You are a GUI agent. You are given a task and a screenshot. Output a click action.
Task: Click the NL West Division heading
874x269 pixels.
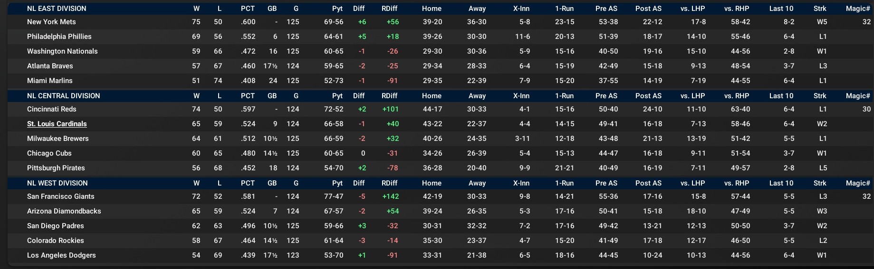57,183
